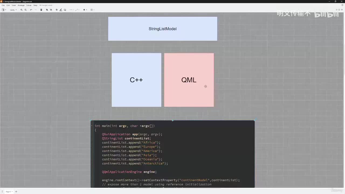Click the append("Asia") code line
Viewport: 345px width, 194px height.
(129, 155)
